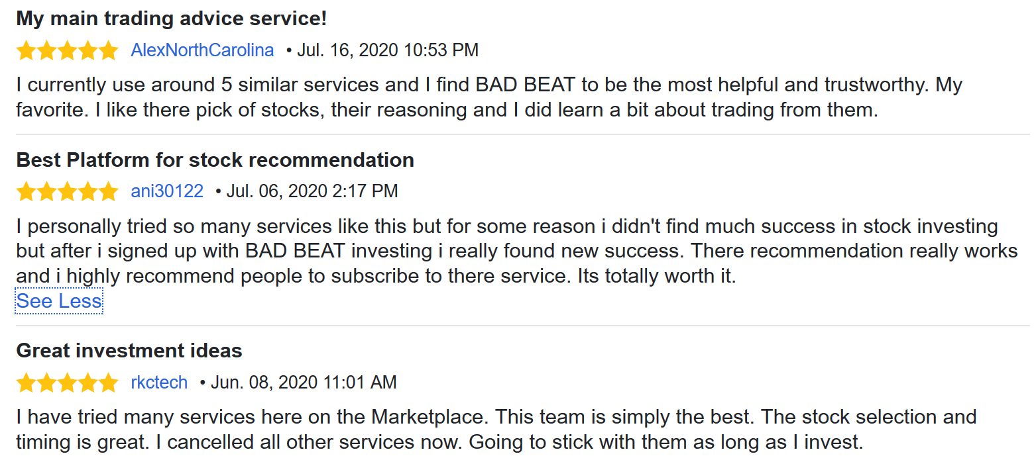
Task: Click the review text about the Marketplace
Action: (496, 430)
